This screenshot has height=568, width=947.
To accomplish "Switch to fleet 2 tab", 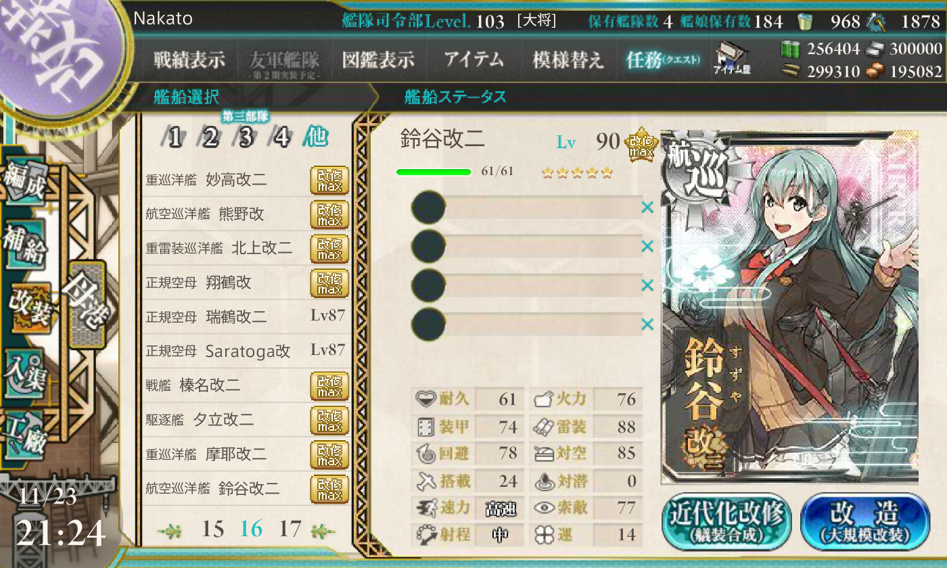I will pos(210,138).
